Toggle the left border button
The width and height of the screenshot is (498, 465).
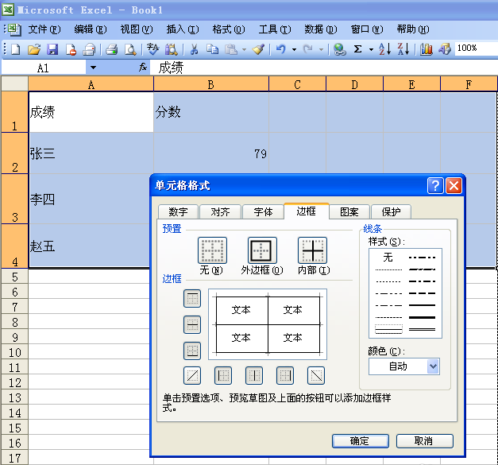pos(223,376)
